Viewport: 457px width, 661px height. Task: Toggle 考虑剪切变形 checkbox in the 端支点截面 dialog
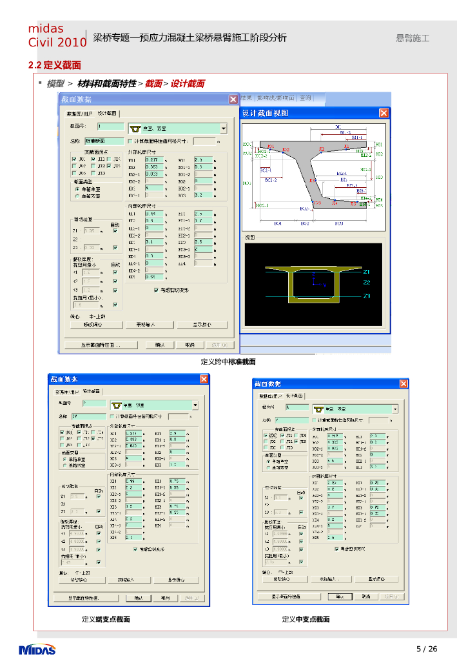point(135,549)
